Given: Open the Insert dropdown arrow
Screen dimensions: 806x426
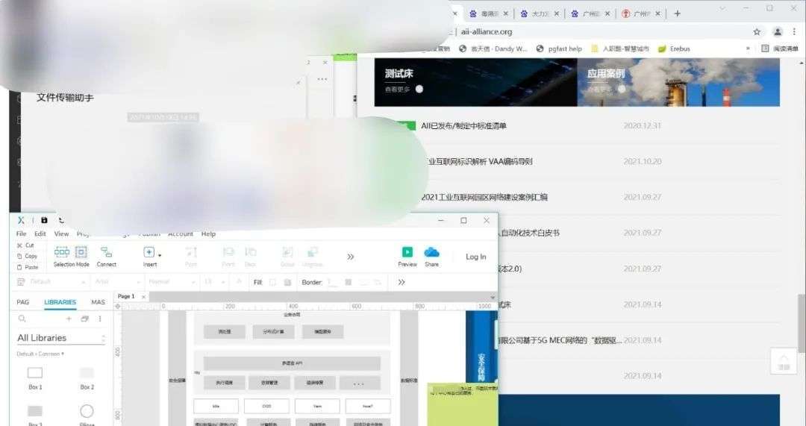Looking at the screenshot, I should point(160,255).
